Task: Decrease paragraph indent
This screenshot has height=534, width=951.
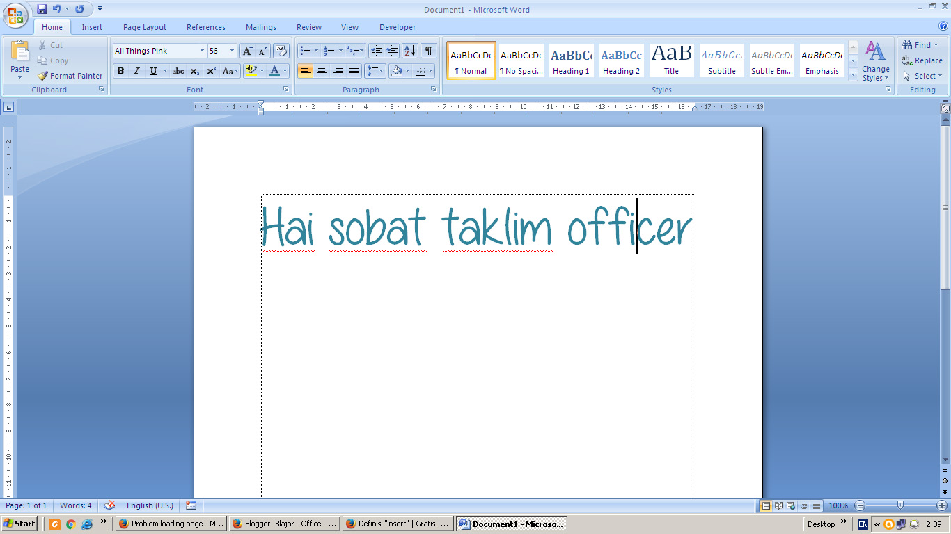Action: point(377,51)
